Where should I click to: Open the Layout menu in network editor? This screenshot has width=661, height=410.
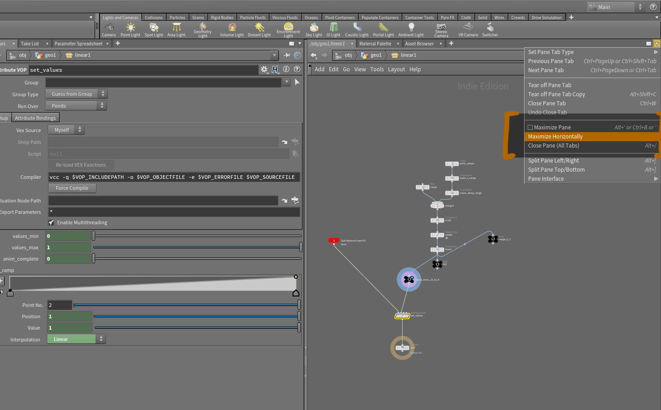[x=396, y=69]
